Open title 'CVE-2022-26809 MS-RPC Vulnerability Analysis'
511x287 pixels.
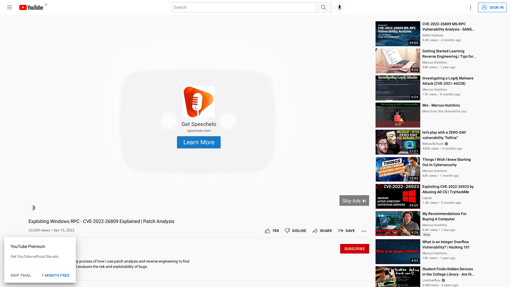448,27
